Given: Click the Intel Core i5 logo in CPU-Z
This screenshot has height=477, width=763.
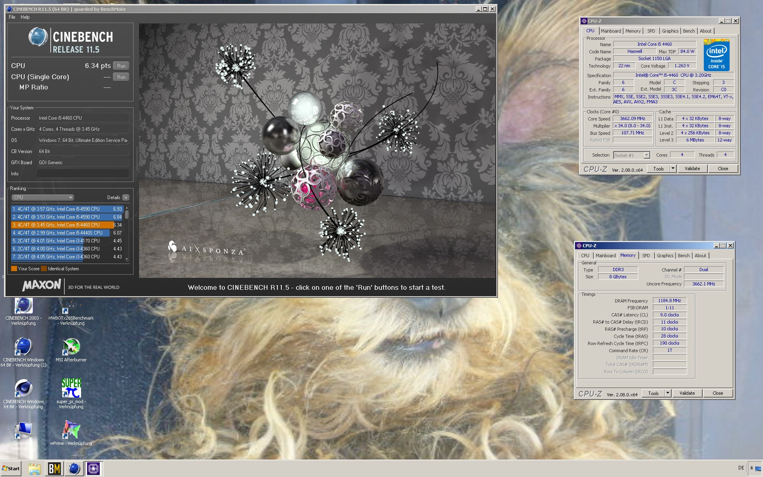Looking at the screenshot, I should click(717, 55).
